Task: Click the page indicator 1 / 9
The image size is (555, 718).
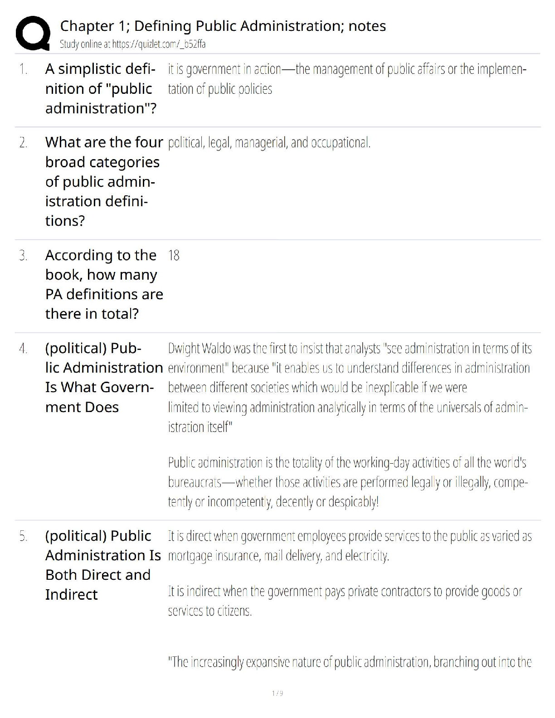Action: [x=277, y=693]
